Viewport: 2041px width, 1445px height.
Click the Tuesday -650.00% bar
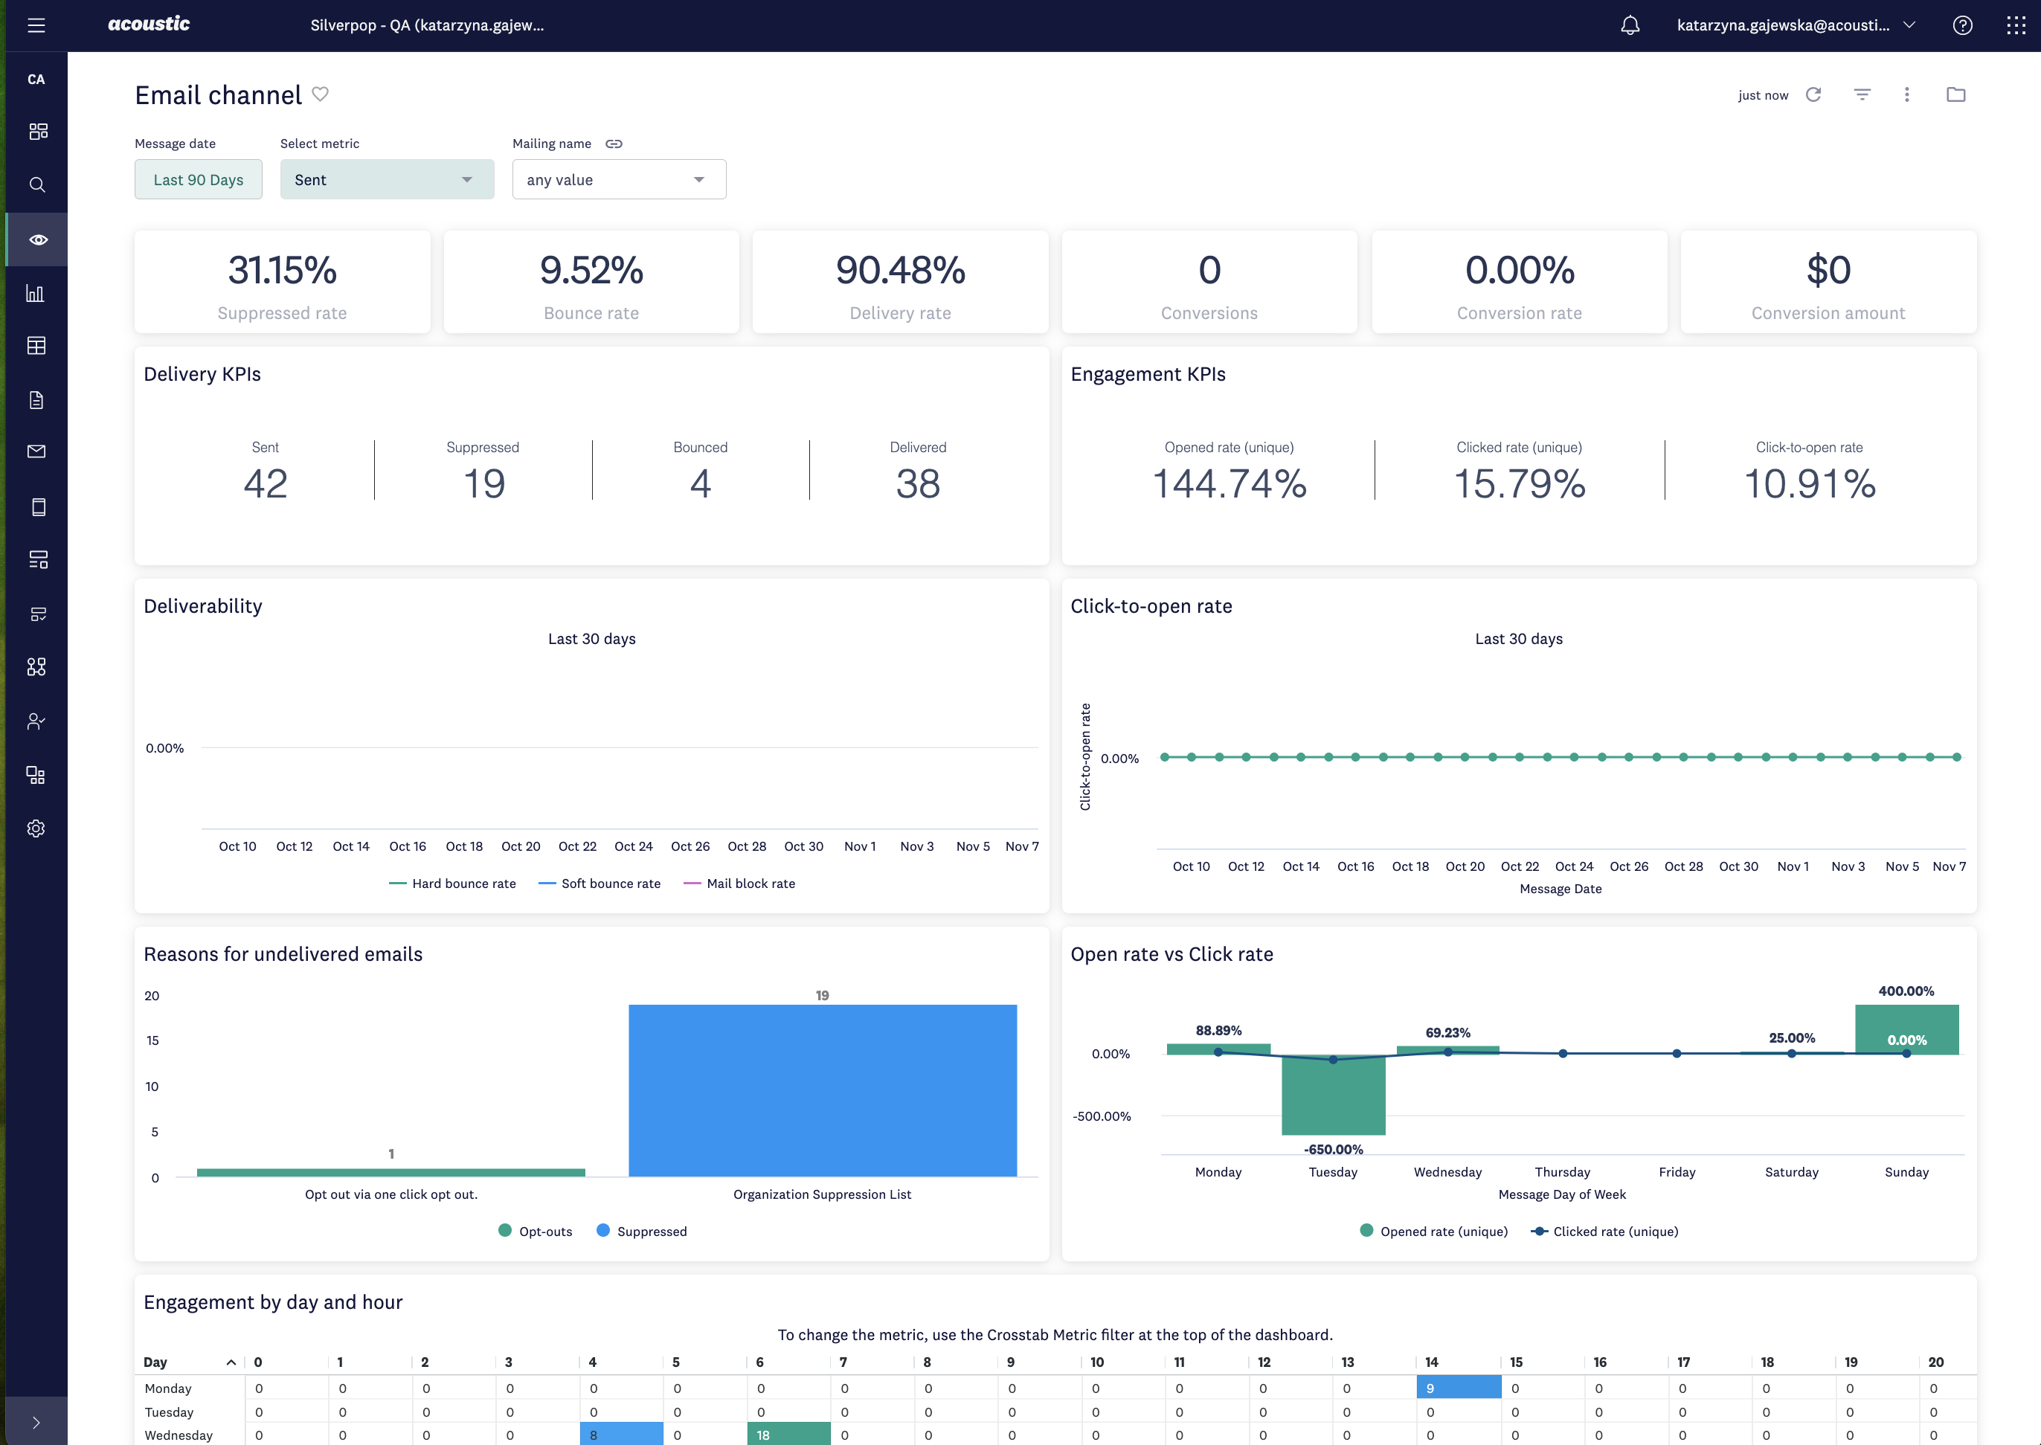click(1333, 1095)
